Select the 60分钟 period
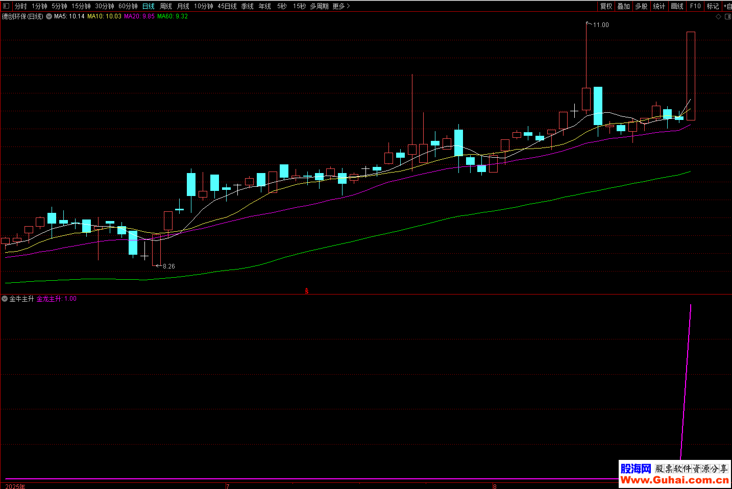The height and width of the screenshot is (489, 732). pos(128,6)
